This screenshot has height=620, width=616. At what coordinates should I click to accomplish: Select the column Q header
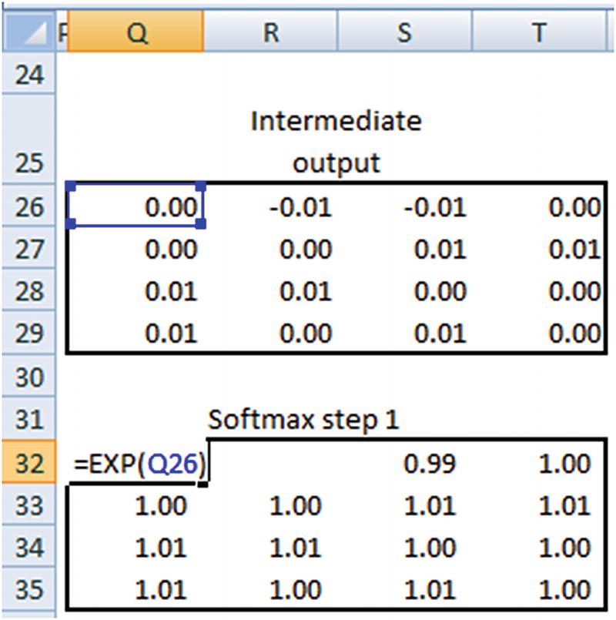click(x=136, y=31)
